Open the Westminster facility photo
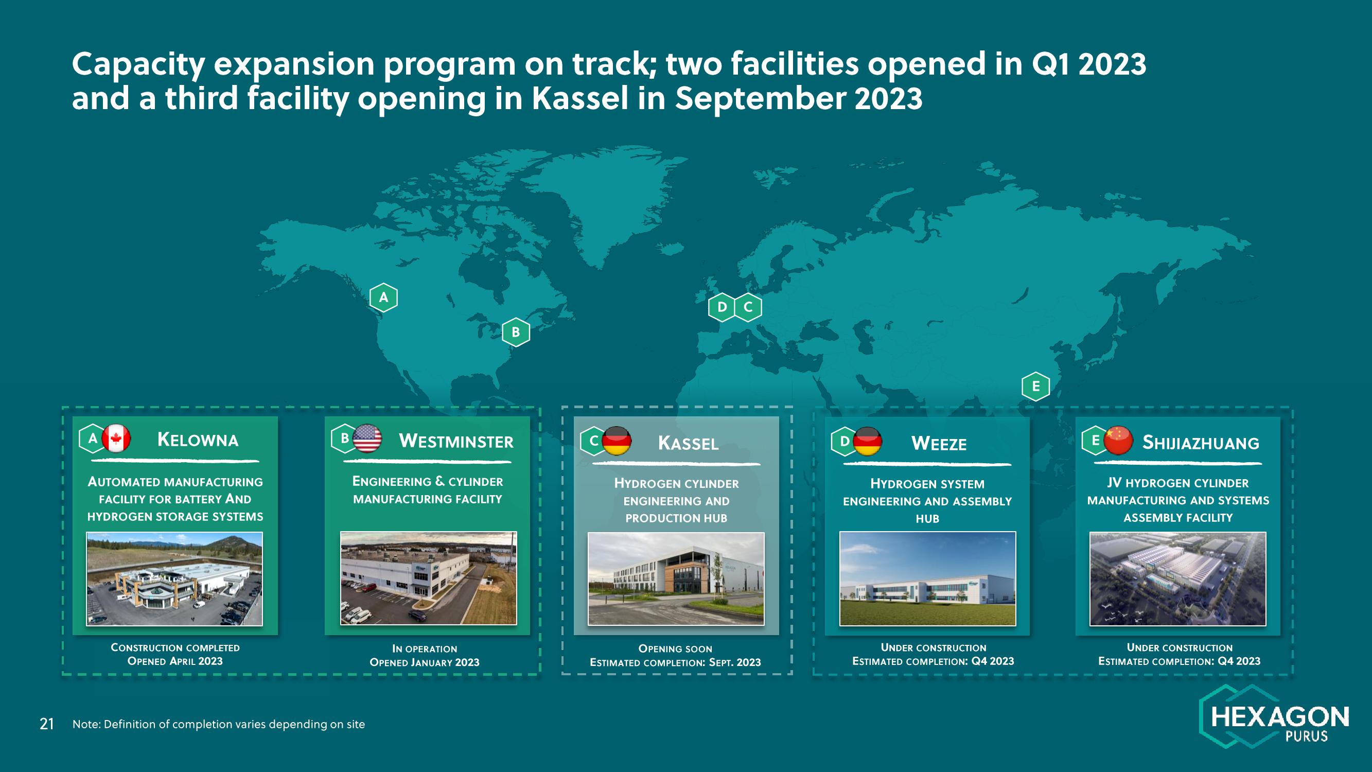This screenshot has height=772, width=1372. (428, 578)
